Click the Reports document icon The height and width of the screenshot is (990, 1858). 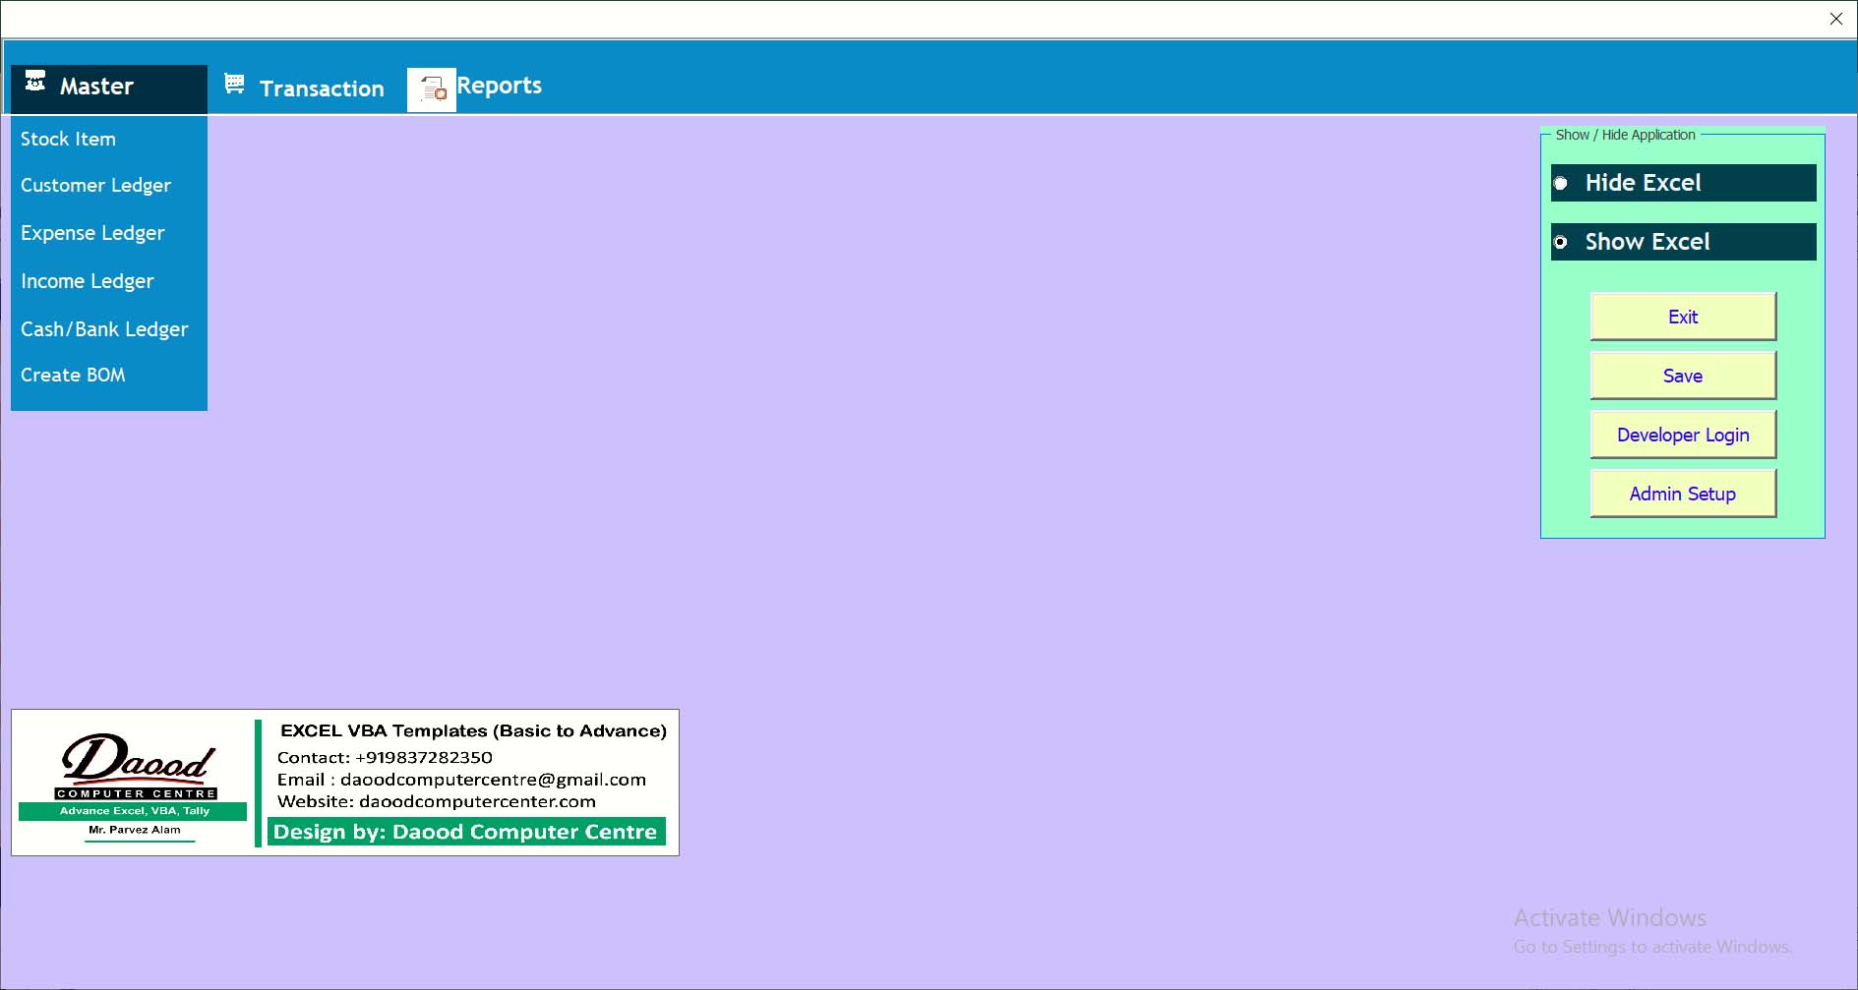point(432,89)
